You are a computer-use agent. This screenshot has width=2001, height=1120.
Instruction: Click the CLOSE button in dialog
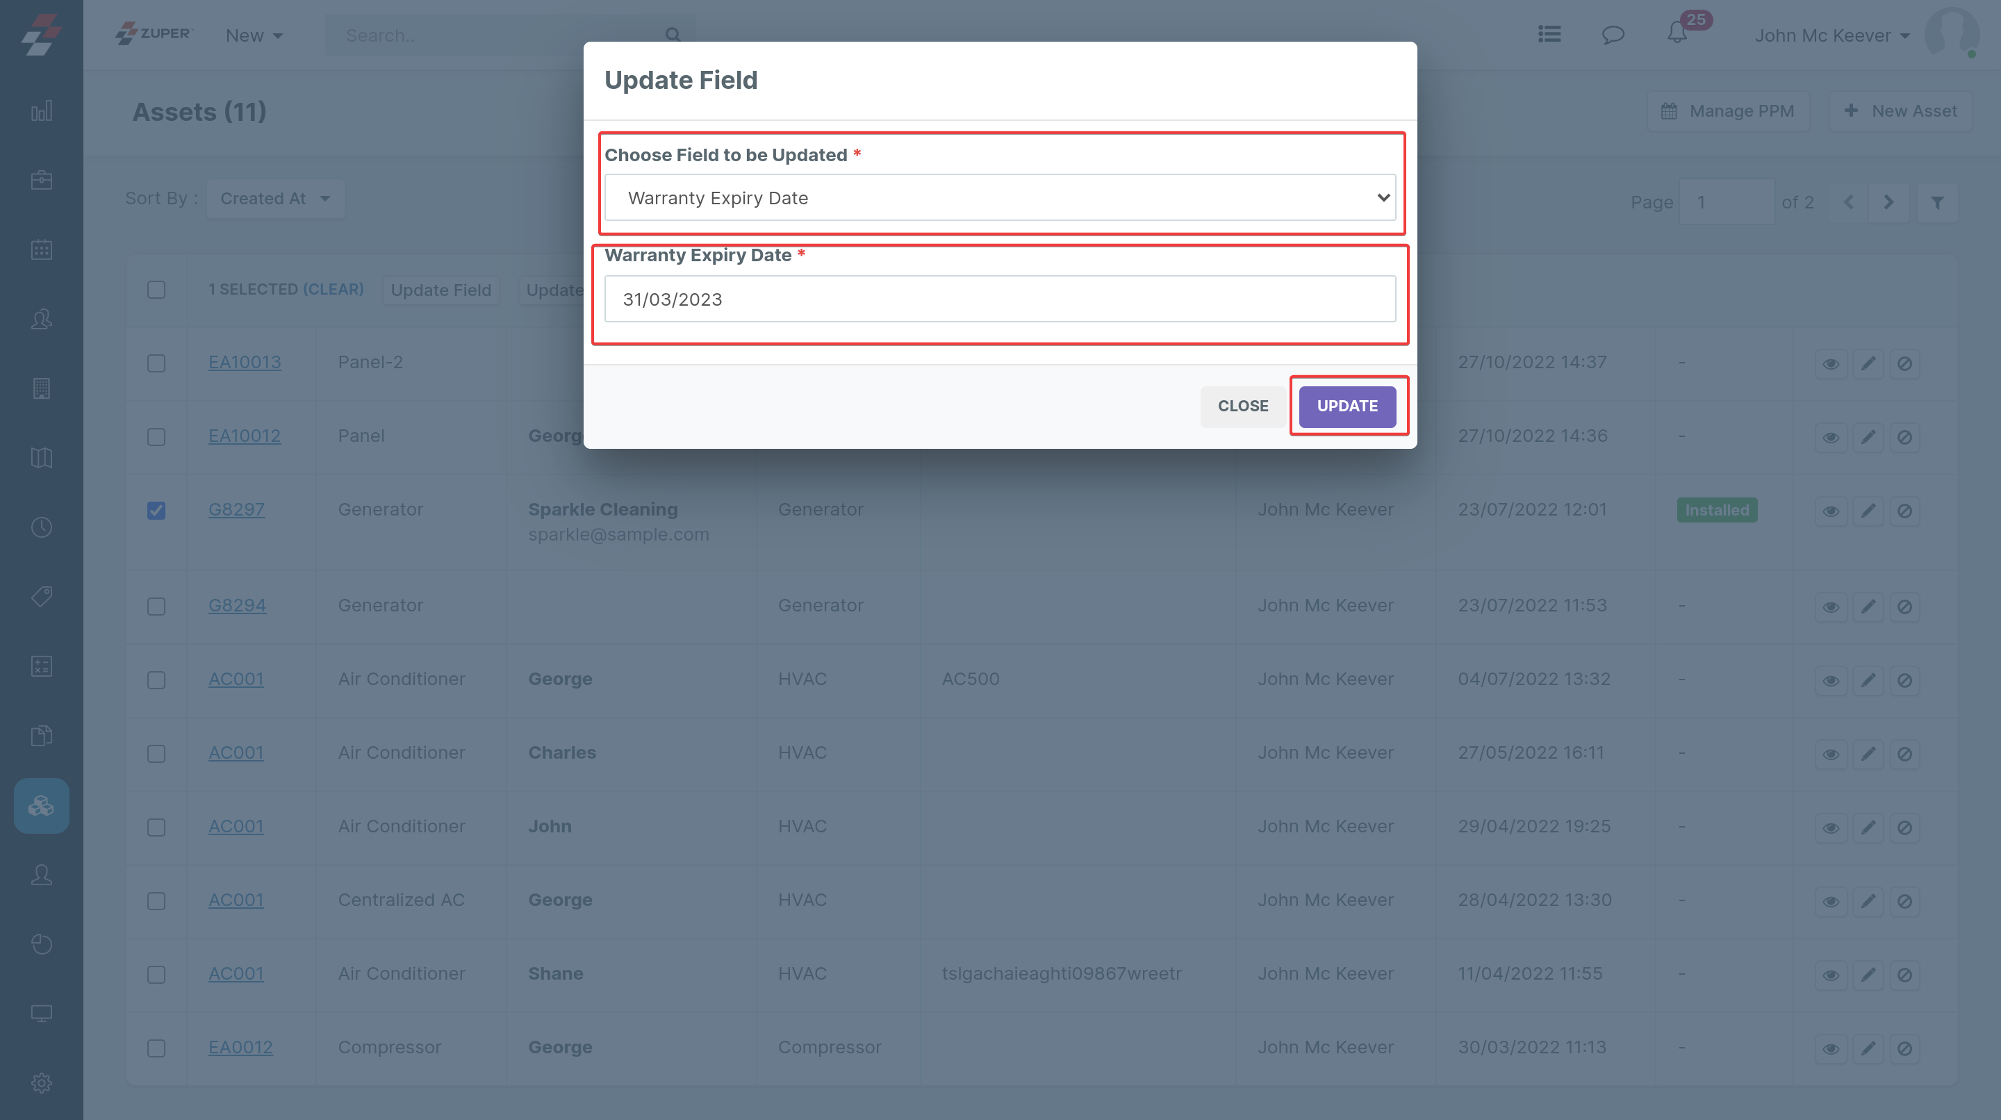point(1242,406)
